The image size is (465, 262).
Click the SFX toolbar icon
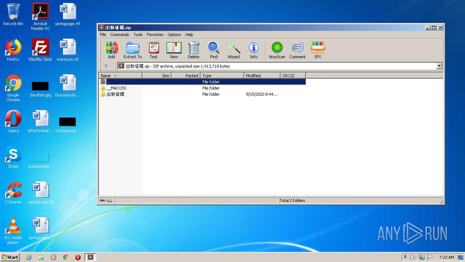318,50
